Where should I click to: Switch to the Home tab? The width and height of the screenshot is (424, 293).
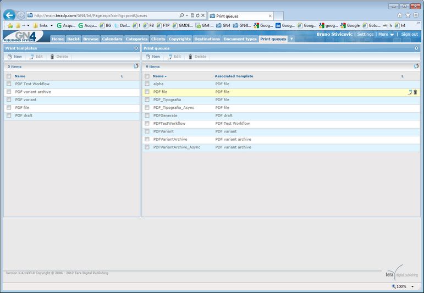58,39
